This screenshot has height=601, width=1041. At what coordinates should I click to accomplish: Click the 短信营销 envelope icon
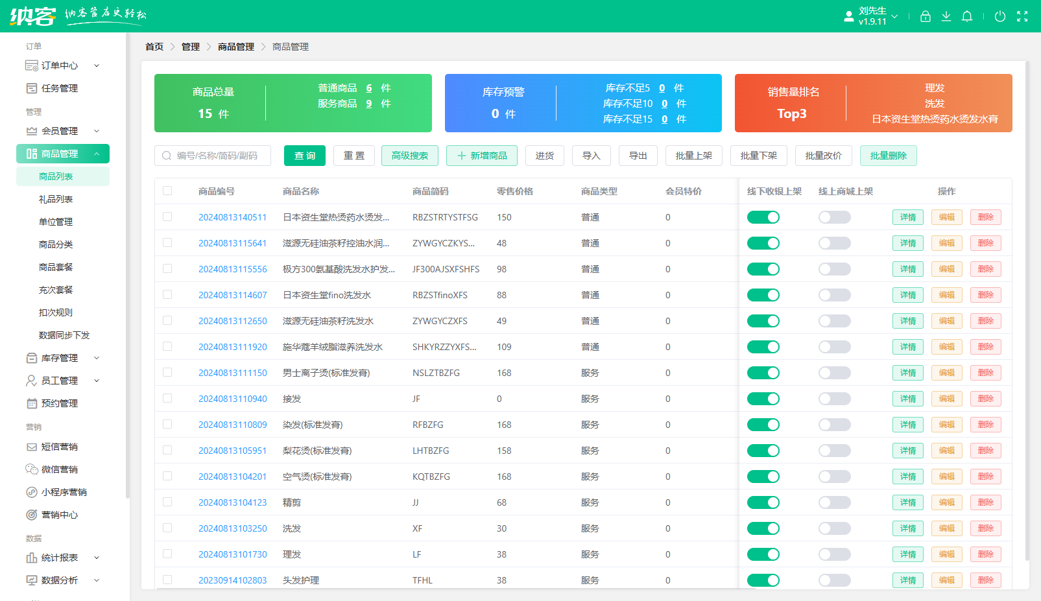pos(31,447)
